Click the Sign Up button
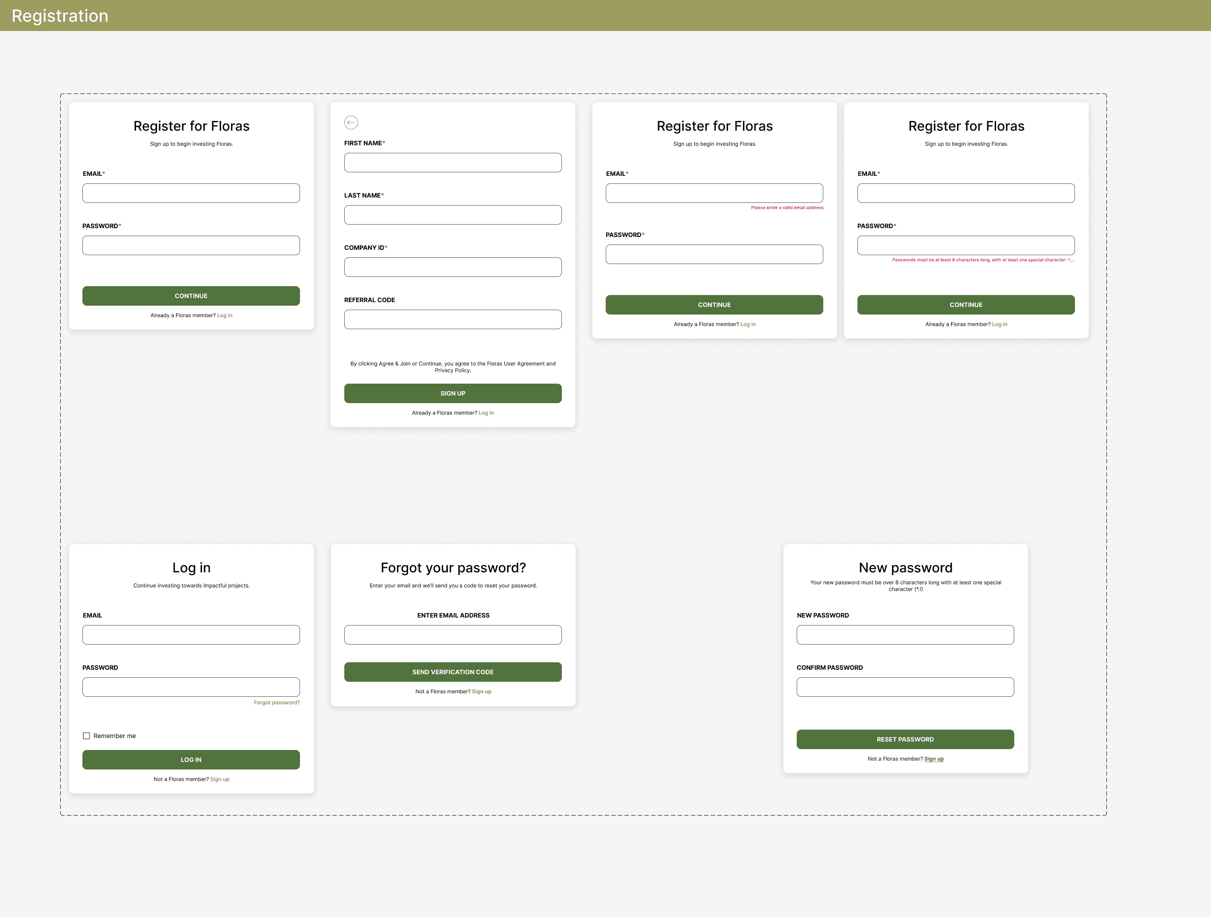Screen dimensions: 1211x917 453,394
